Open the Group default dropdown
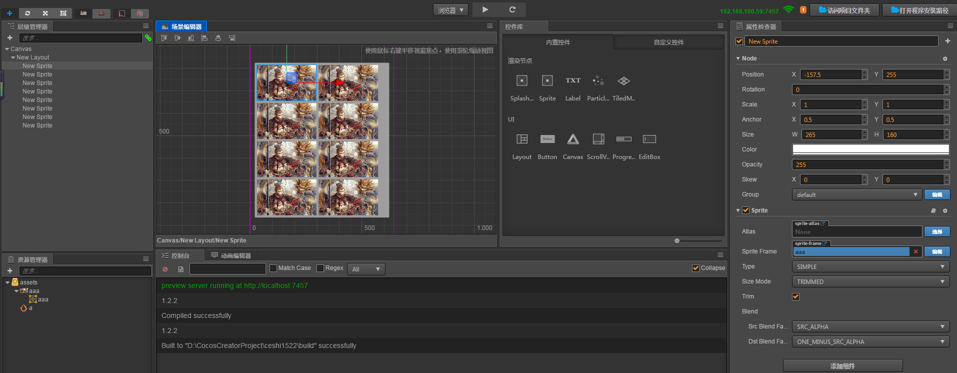This screenshot has width=957, height=373. (856, 194)
